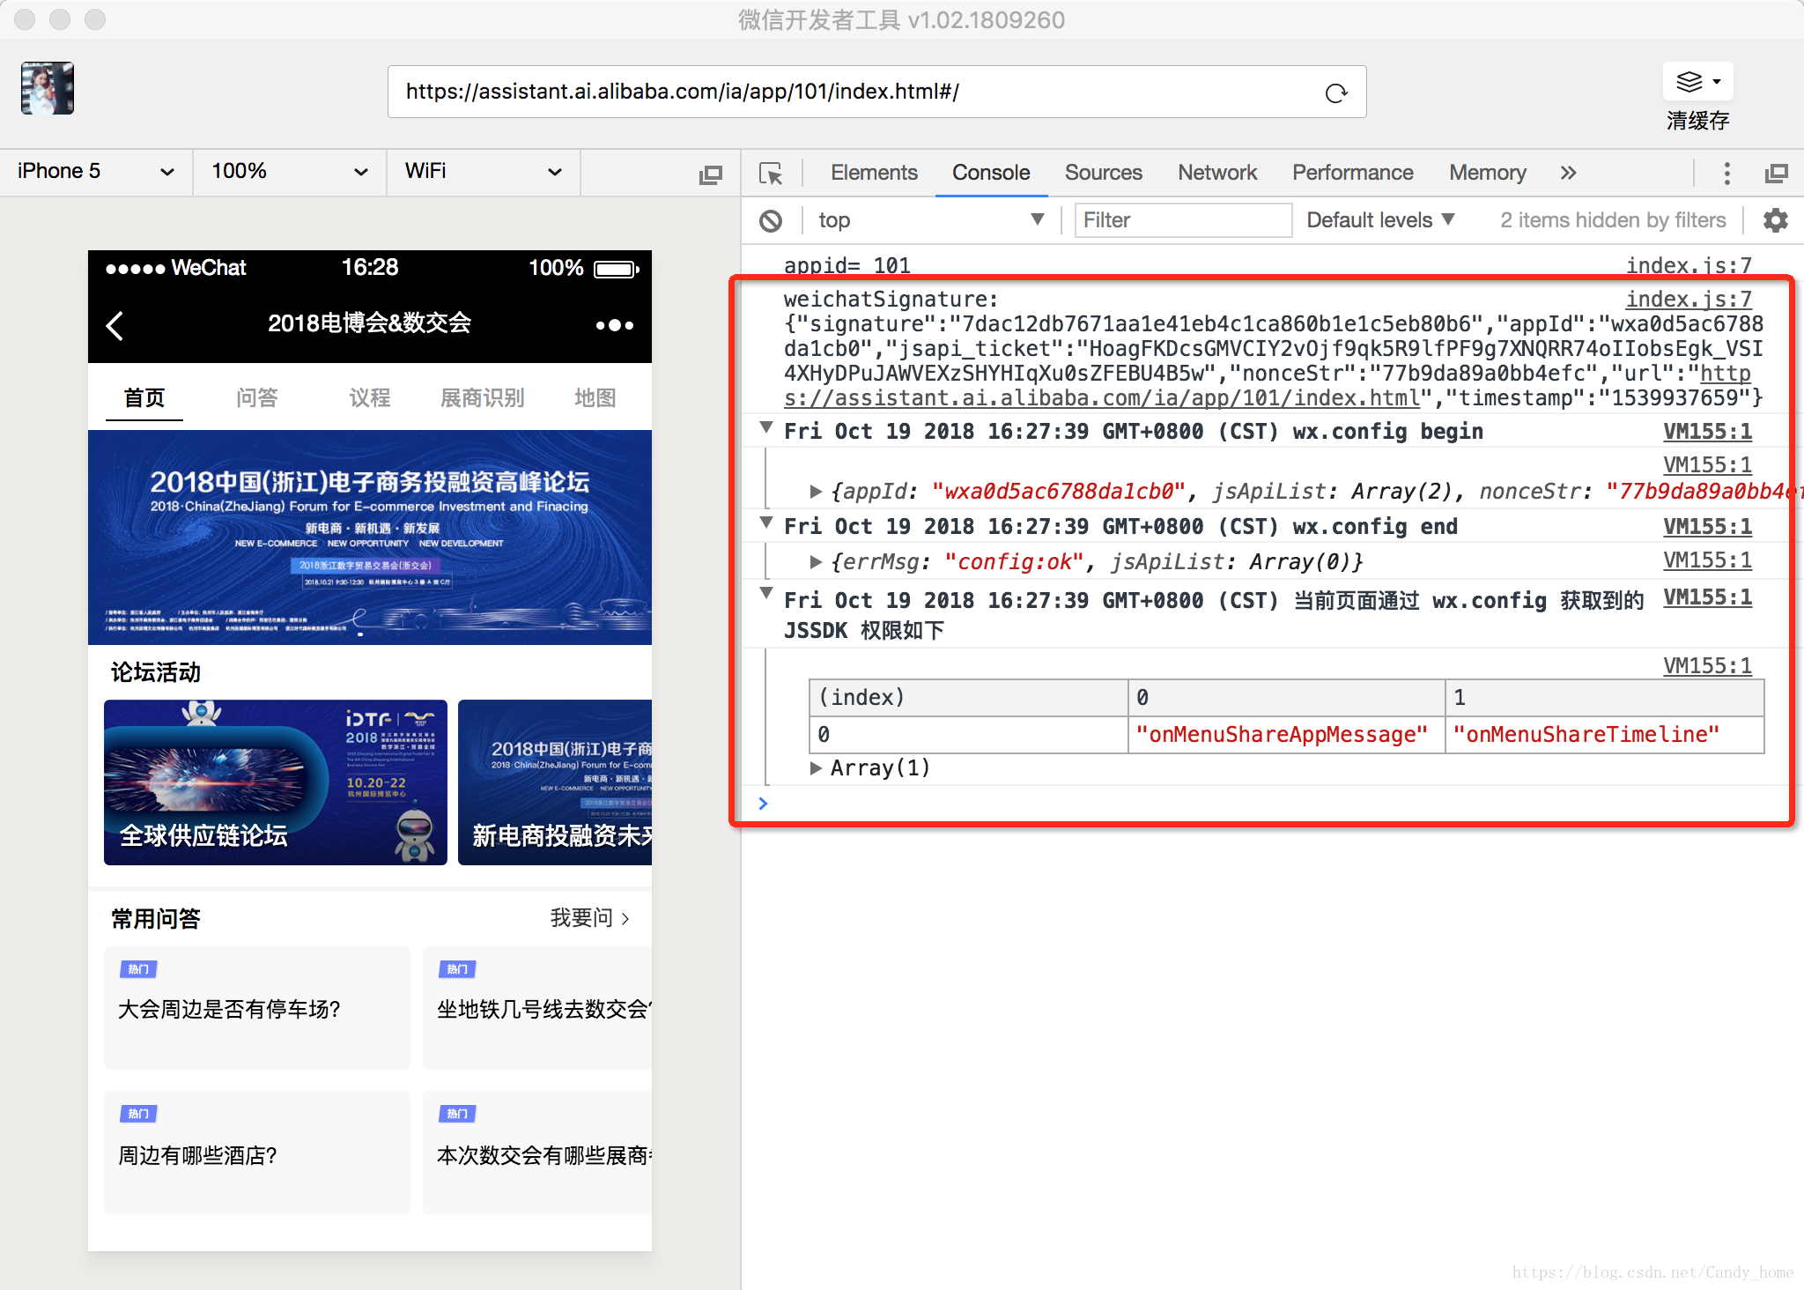Open the clear cache layers menu

(x=1697, y=82)
